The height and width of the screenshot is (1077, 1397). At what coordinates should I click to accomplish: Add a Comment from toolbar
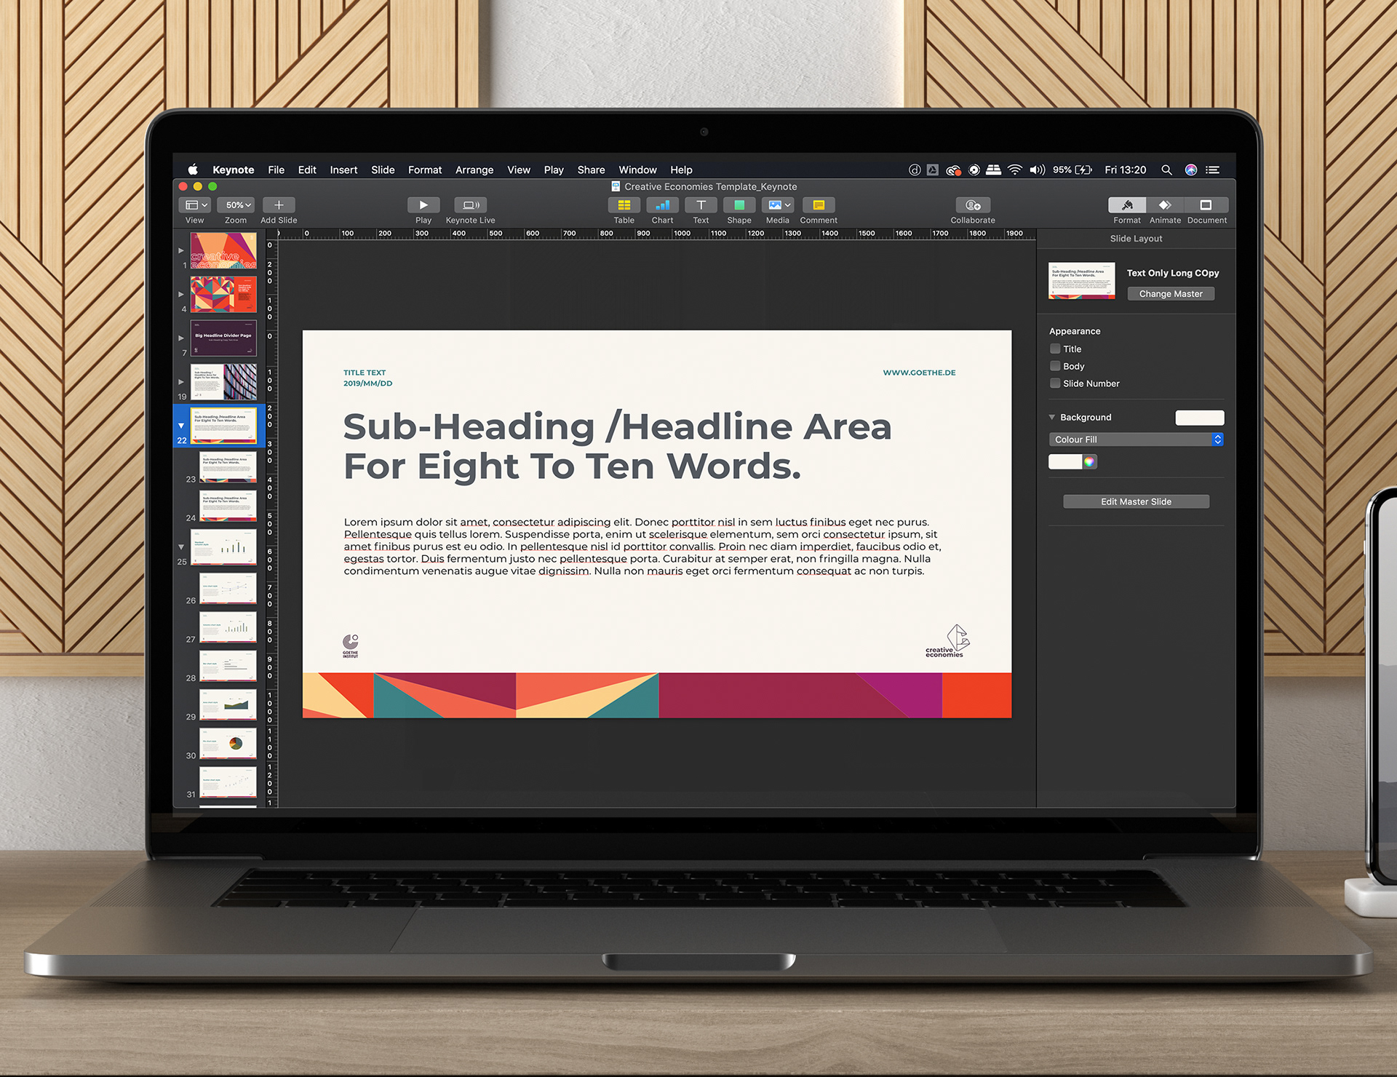819,205
